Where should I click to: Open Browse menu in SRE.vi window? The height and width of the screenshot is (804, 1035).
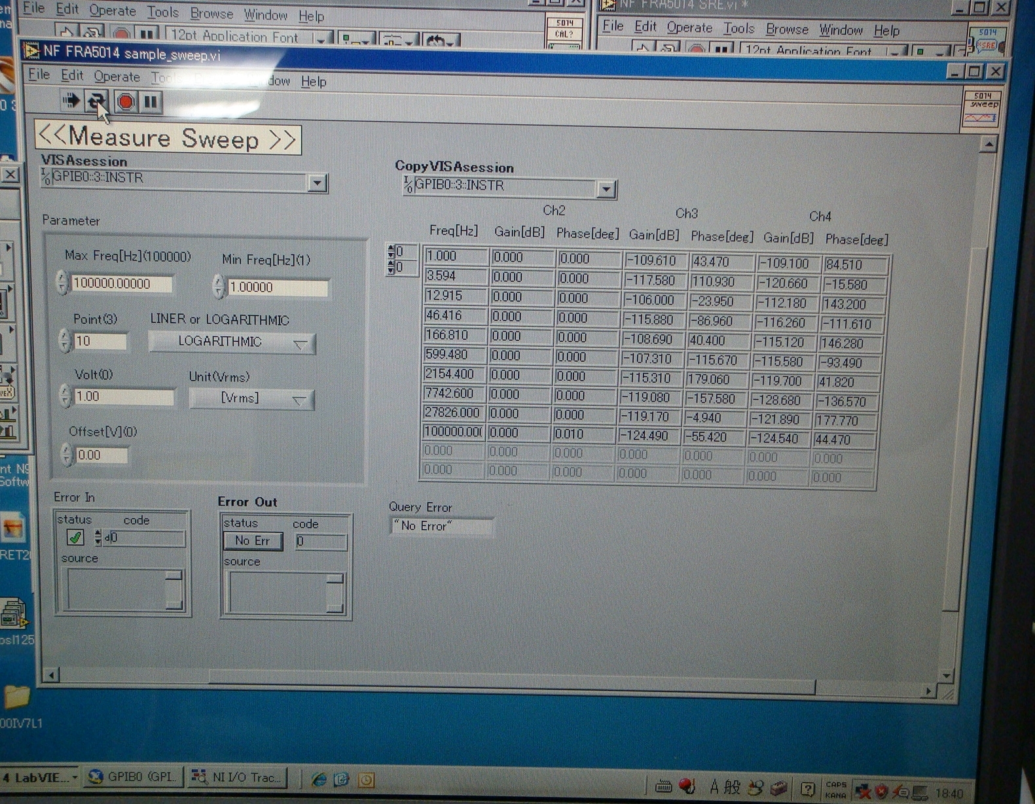pos(786,29)
